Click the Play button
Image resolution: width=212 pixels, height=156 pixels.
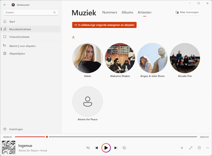point(106,148)
